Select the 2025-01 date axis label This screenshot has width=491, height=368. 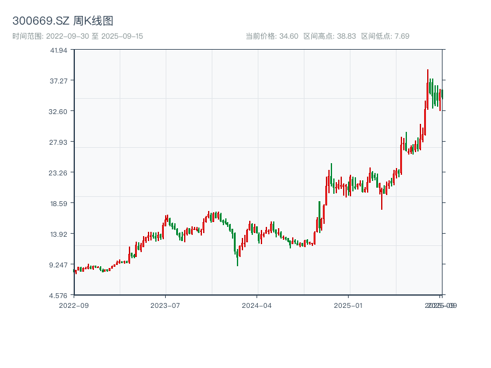349,305
